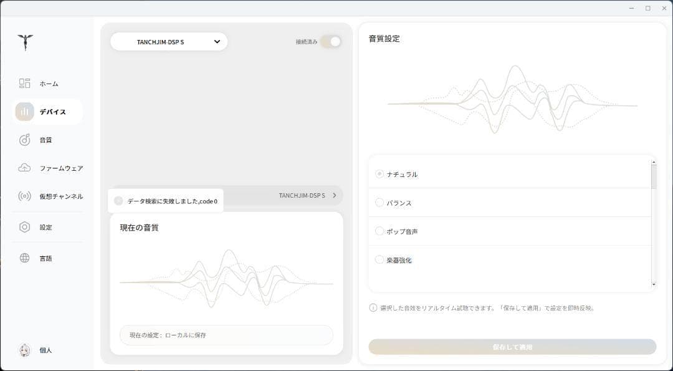
Task: Open the Sound quality (音質) icon
Action: 25,140
